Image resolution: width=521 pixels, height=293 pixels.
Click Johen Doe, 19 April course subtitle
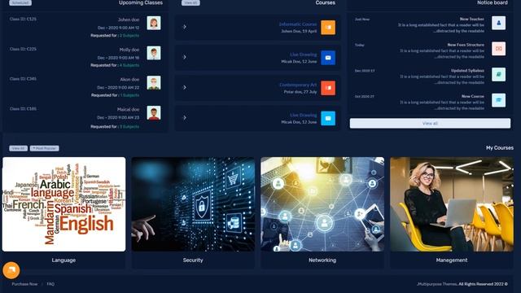click(299, 31)
